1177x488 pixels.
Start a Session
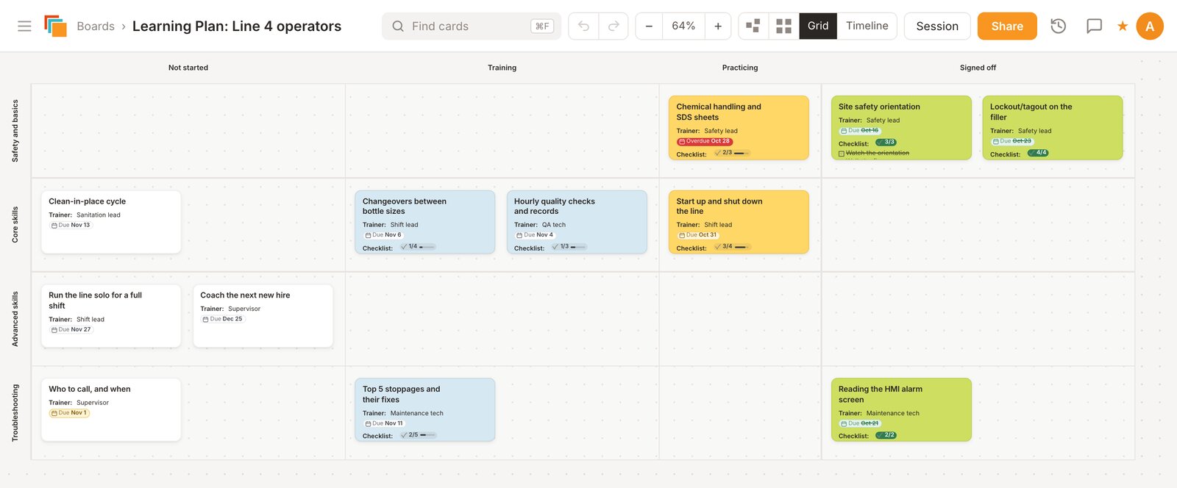point(937,26)
